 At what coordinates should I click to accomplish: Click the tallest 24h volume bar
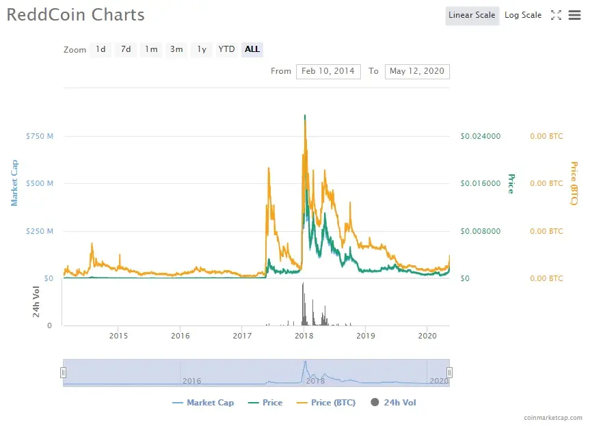pos(303,304)
